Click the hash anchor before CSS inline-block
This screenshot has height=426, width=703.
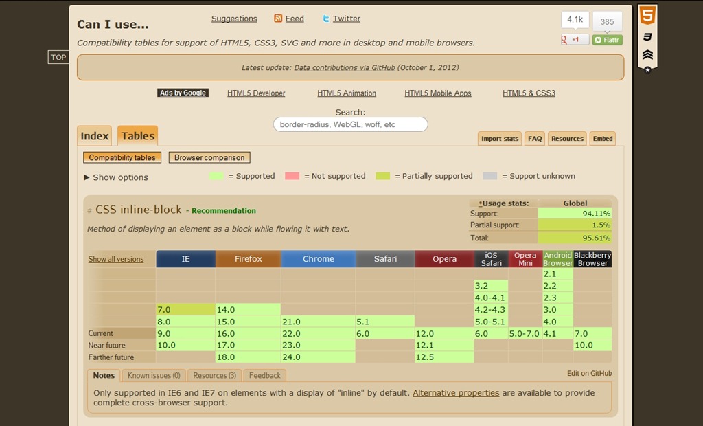pos(89,210)
